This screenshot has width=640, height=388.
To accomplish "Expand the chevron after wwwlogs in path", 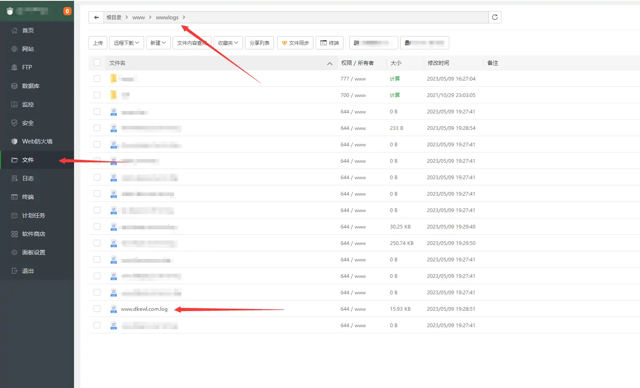I will [184, 17].
